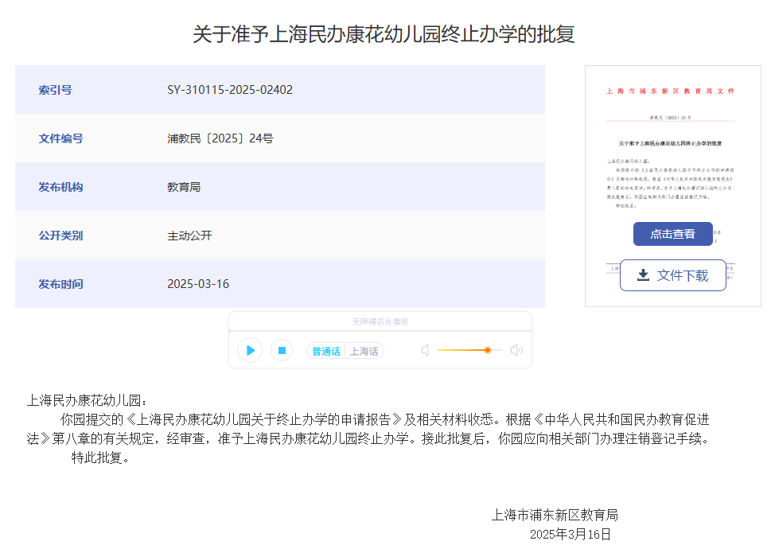Open the red-header document preview thumbnail
Image resolution: width=771 pixels, height=549 pixels.
pos(672,151)
